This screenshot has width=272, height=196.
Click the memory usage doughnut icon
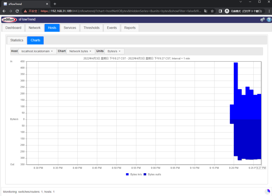pos(267,191)
